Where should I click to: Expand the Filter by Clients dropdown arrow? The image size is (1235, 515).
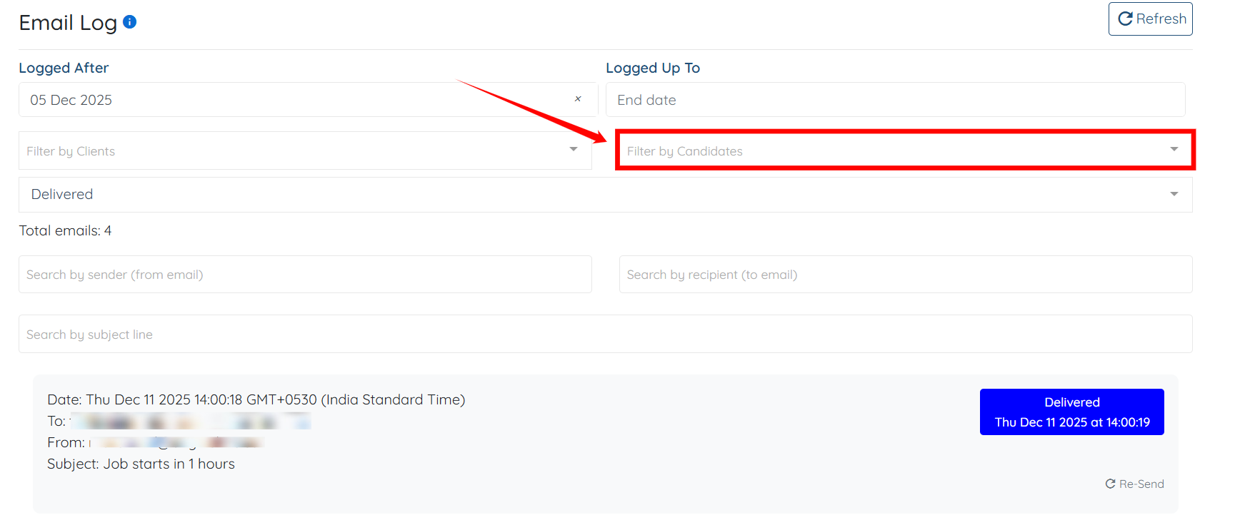point(573,149)
